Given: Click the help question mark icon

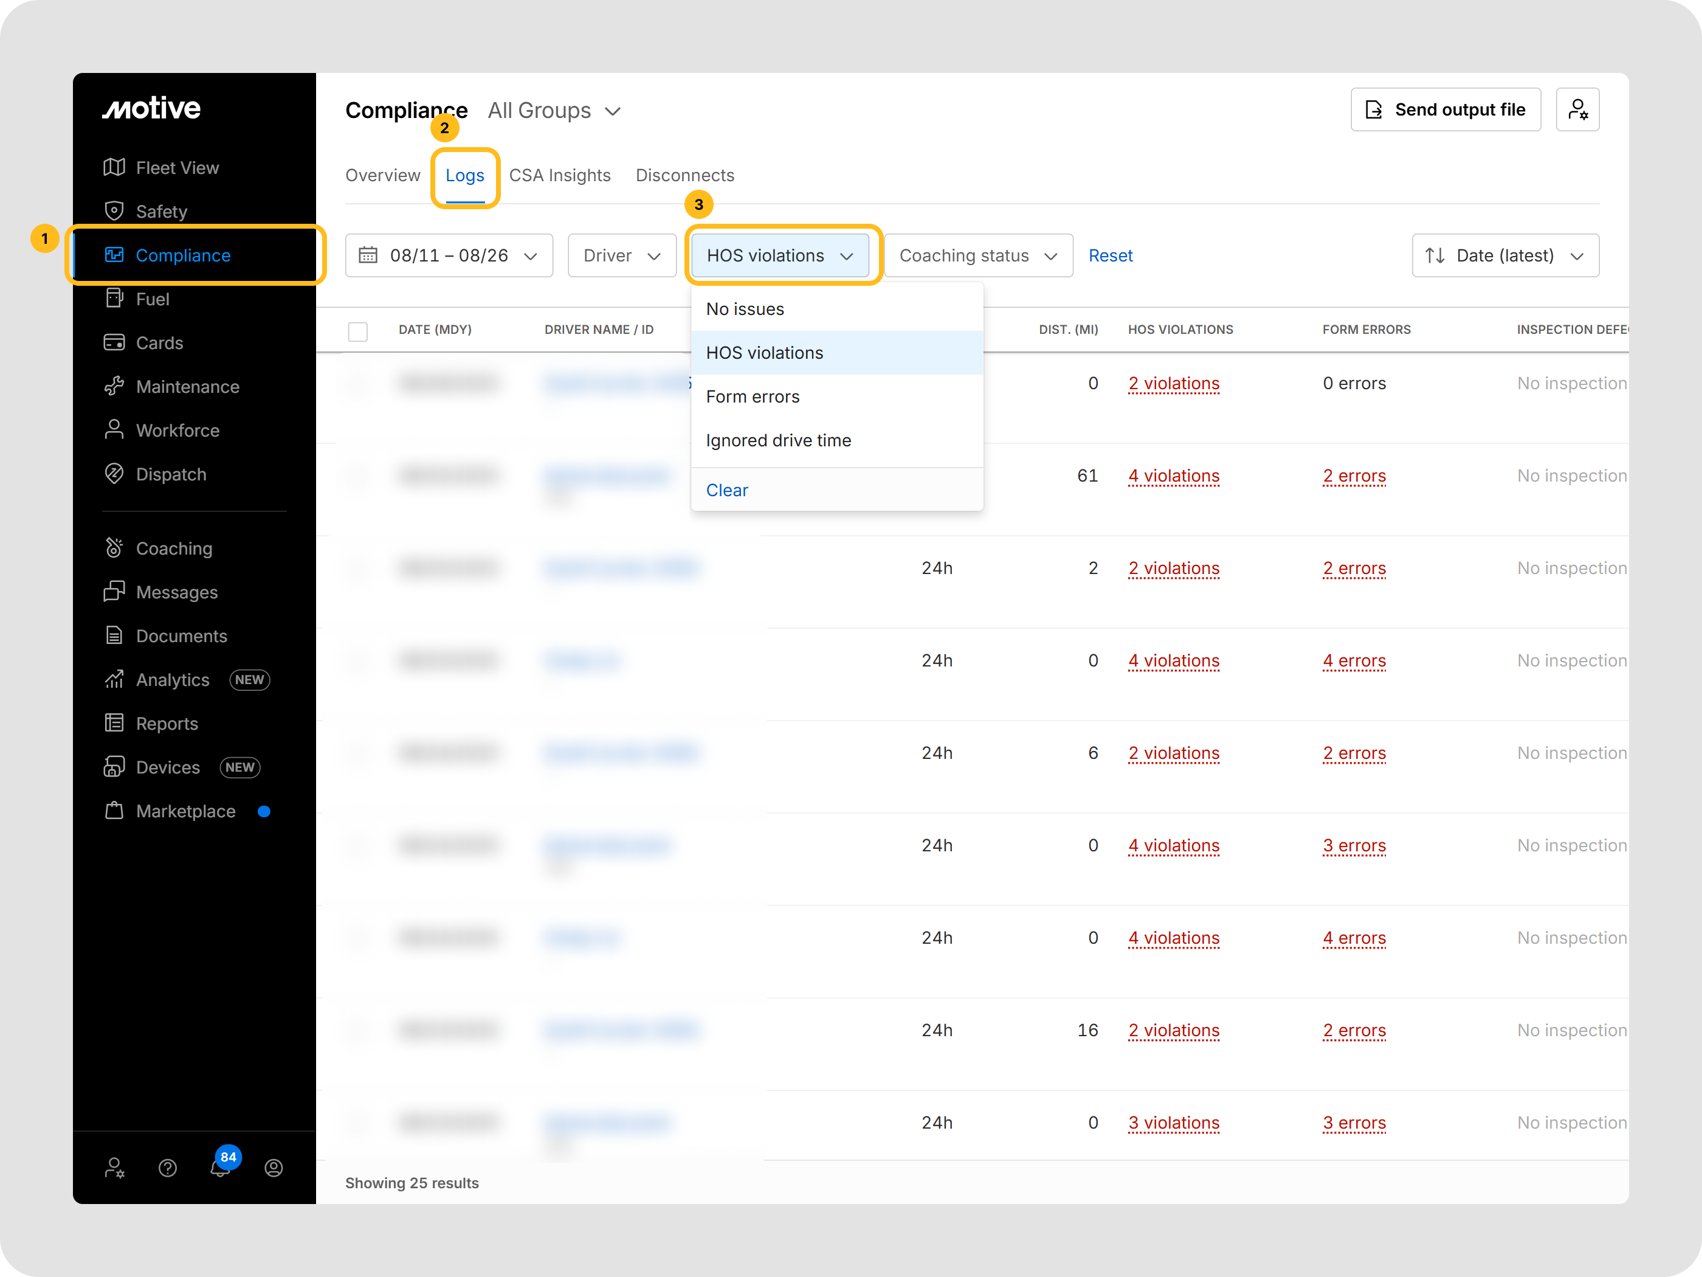Looking at the screenshot, I should pos(168,1168).
